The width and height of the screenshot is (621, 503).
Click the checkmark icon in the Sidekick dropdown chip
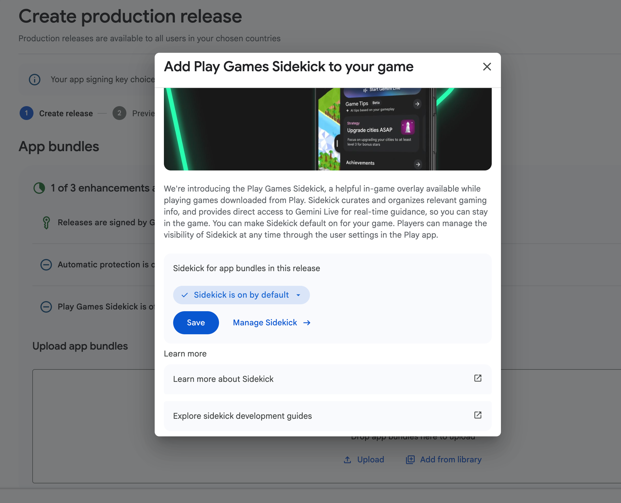click(x=184, y=295)
